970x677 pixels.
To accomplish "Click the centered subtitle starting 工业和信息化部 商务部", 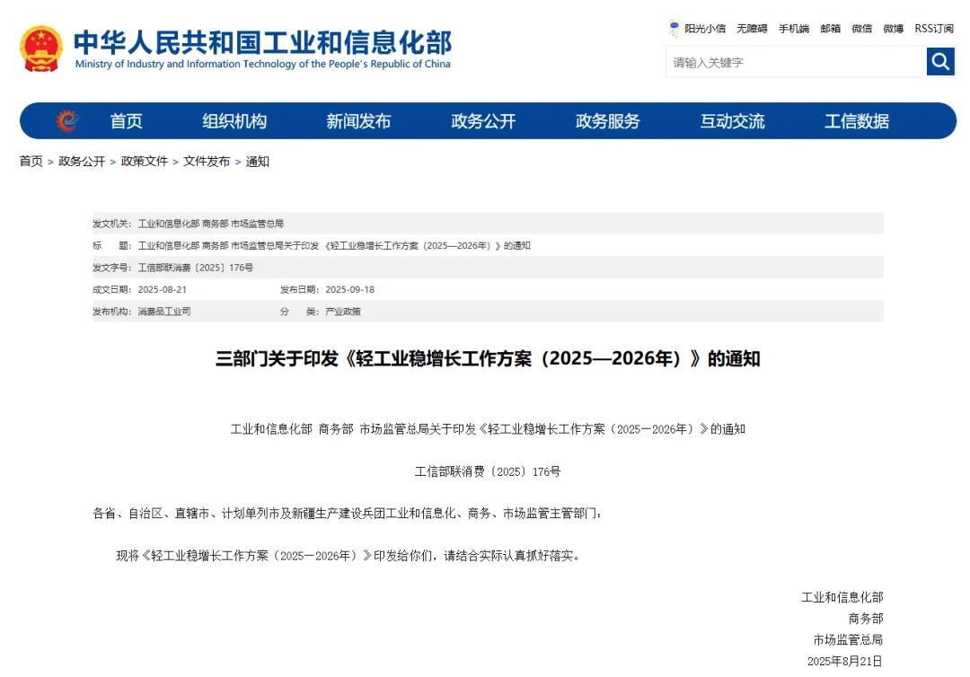I will [x=488, y=429].
